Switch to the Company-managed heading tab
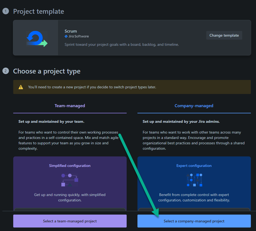256x231 pixels. pyautogui.click(x=194, y=106)
